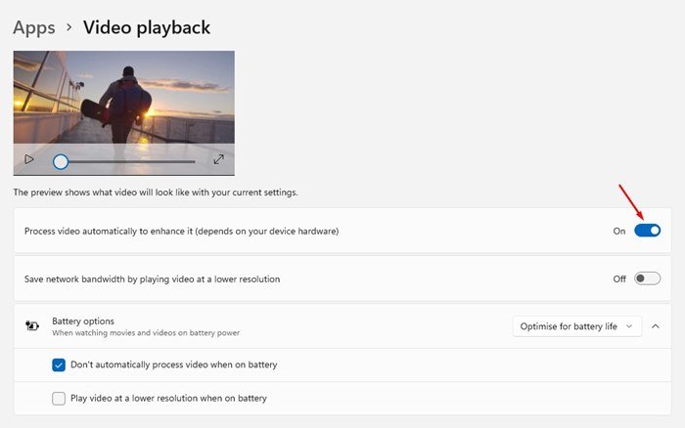Click the Process video automatically setting row
The height and width of the screenshot is (428, 685).
tap(342, 231)
